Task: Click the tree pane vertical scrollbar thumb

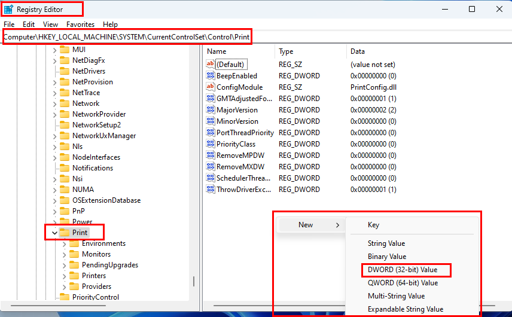Action: click(x=194, y=281)
